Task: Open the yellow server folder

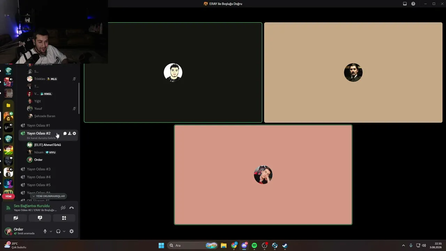Action: pos(8,105)
